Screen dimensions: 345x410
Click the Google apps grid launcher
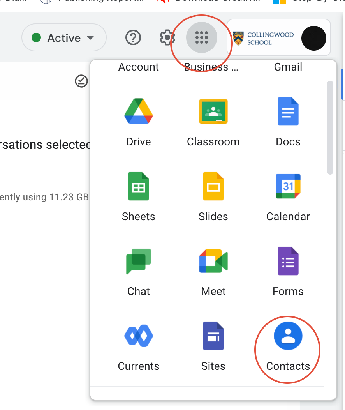(202, 38)
